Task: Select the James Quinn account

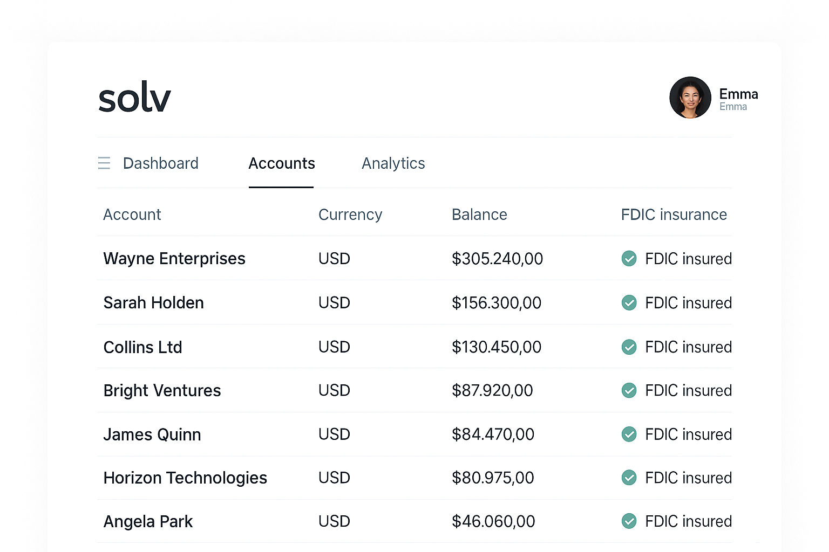Action: [152, 434]
